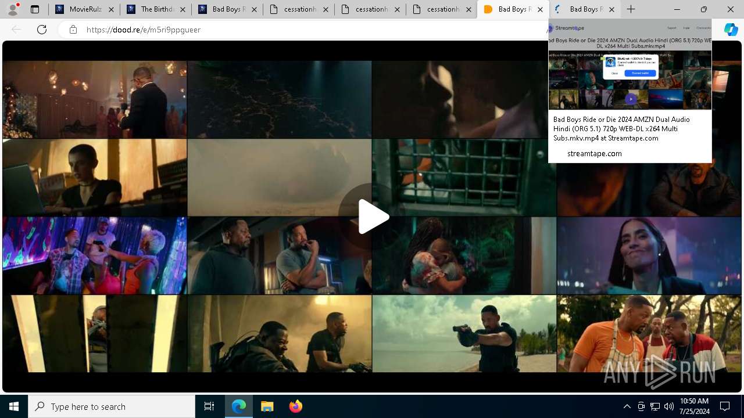The height and width of the screenshot is (418, 744).
Task: Open Copilot sidebar icon
Action: click(731, 30)
